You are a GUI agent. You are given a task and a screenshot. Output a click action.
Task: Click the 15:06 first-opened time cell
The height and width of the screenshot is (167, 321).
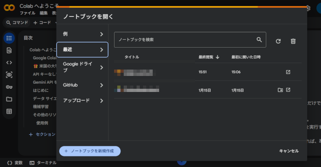pyautogui.click(x=236, y=72)
